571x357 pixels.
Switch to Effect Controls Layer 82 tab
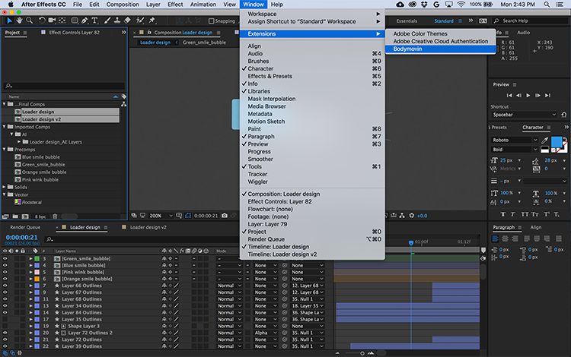74,33
